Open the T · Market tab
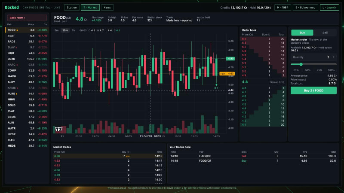 90,7
